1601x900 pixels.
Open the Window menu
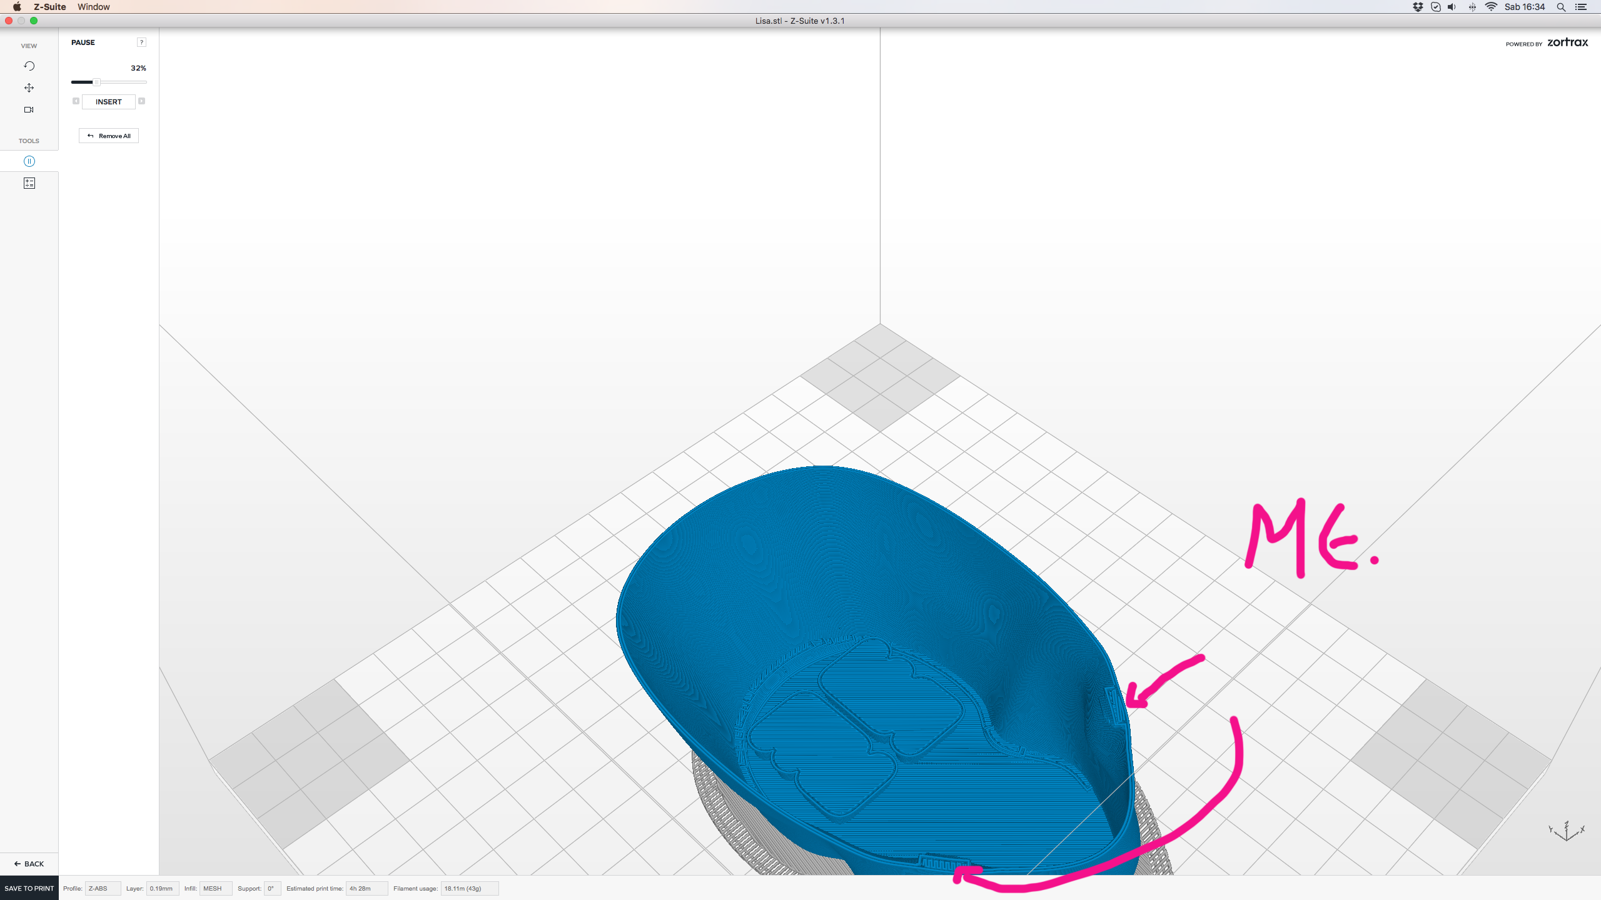93,7
